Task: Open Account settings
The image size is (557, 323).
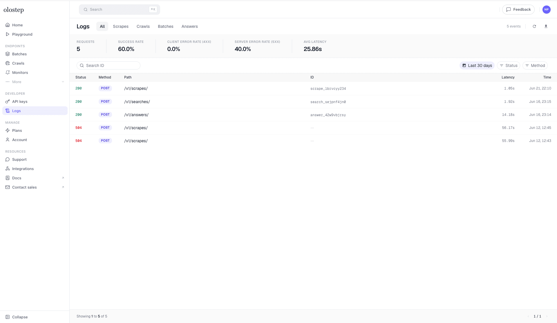Action: pyautogui.click(x=35, y=140)
